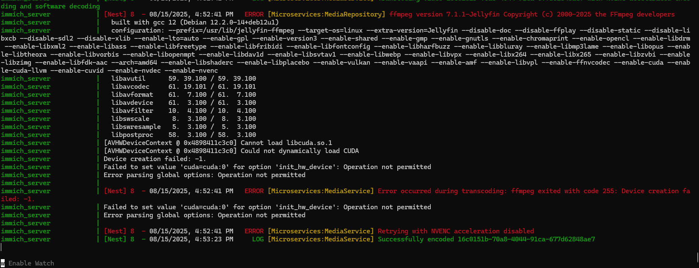Click the libswresample version entry
The height and width of the screenshot is (268, 699).
[x=183, y=127]
